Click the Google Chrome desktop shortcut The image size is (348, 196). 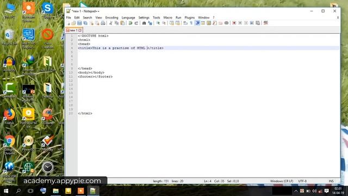pos(9,145)
